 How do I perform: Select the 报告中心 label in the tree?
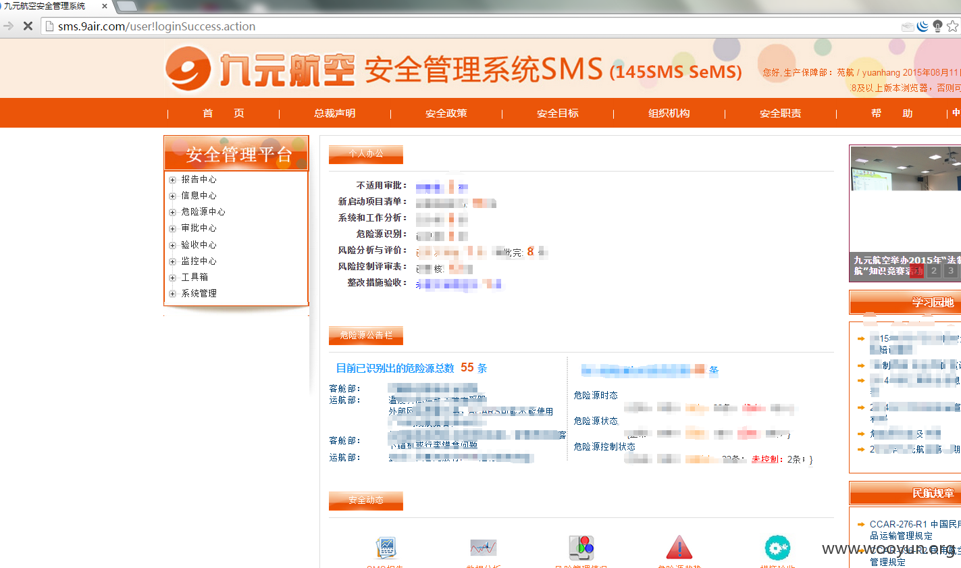pyautogui.click(x=199, y=179)
